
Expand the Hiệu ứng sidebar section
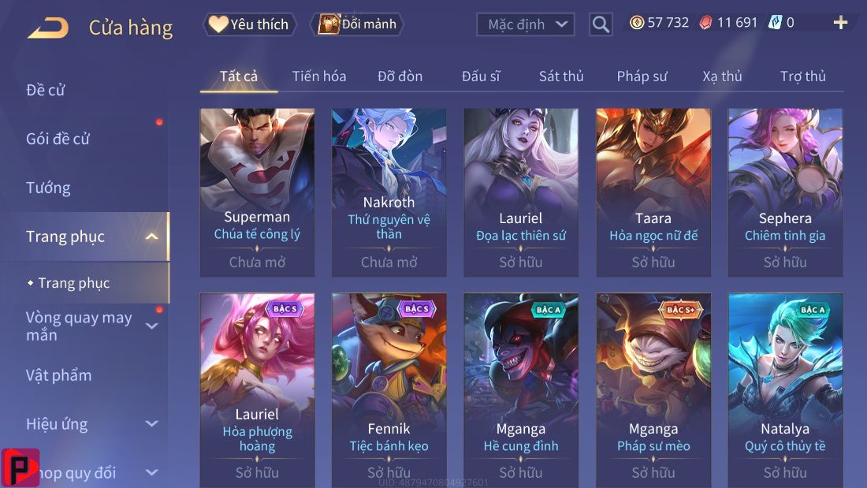pyautogui.click(x=151, y=424)
